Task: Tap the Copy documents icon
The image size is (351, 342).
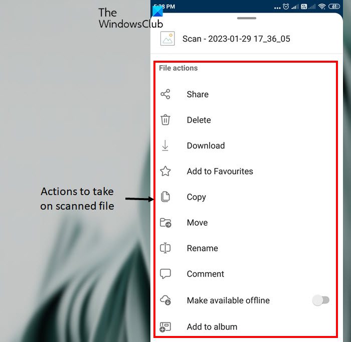Action: [x=165, y=197]
